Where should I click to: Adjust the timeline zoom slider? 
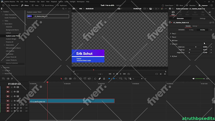click(x=142, y=79)
